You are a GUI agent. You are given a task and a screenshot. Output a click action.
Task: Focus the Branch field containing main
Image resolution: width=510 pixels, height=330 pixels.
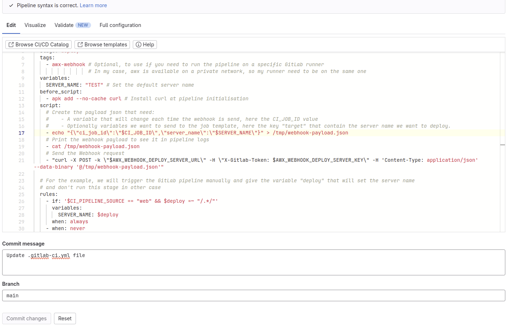click(x=253, y=295)
